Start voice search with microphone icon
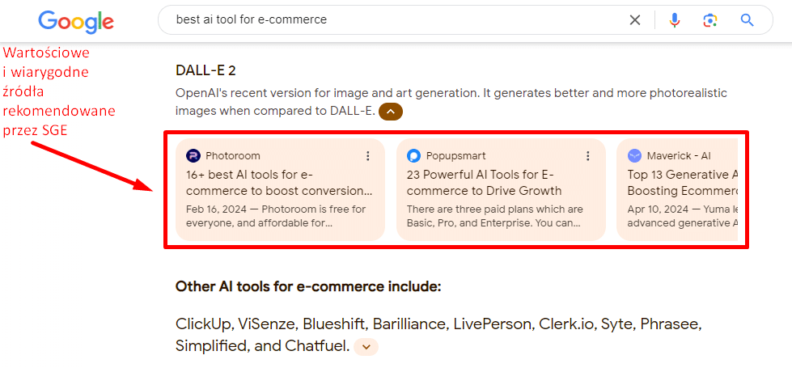The width and height of the screenshot is (792, 368). 675,20
